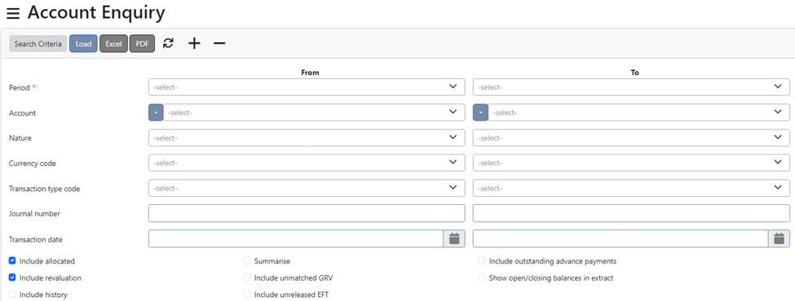Image resolution: width=795 pixels, height=301 pixels.
Task: Uncheck the Include revaluation checkbox
Action: tap(12, 277)
